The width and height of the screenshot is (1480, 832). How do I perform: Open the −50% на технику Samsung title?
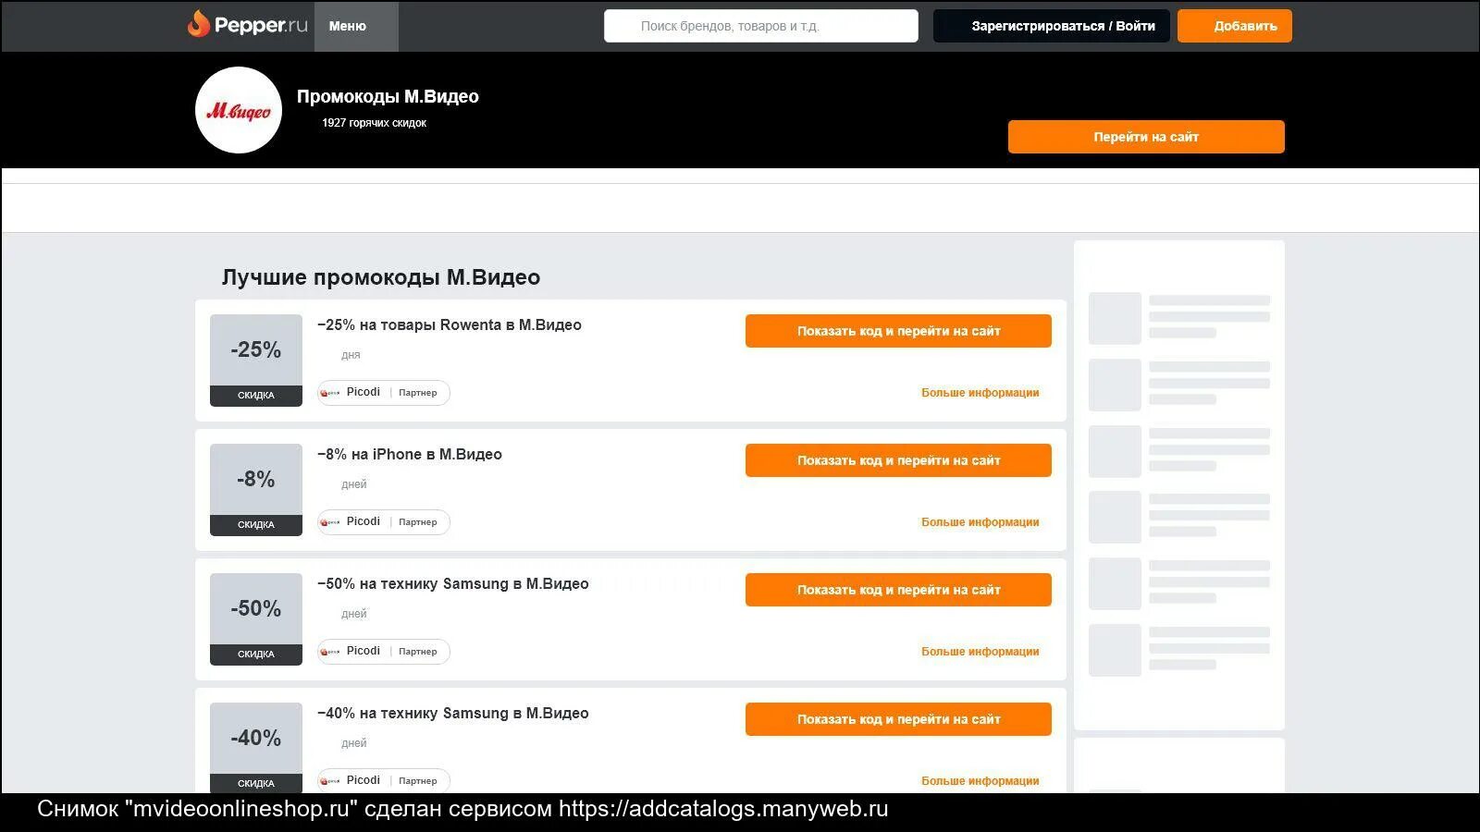[x=453, y=583]
